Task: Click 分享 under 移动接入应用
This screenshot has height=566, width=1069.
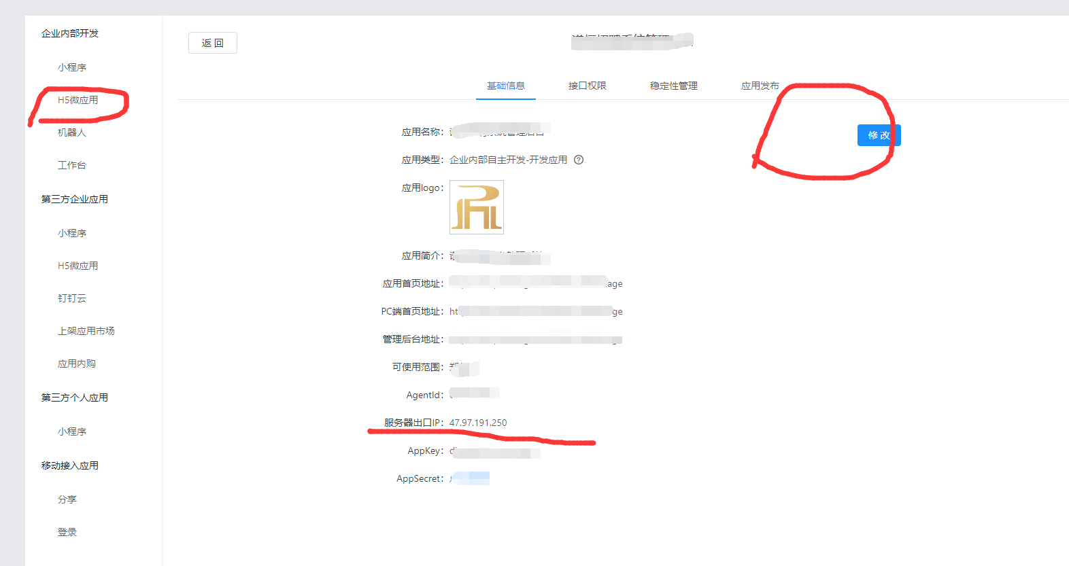Action: click(67, 499)
